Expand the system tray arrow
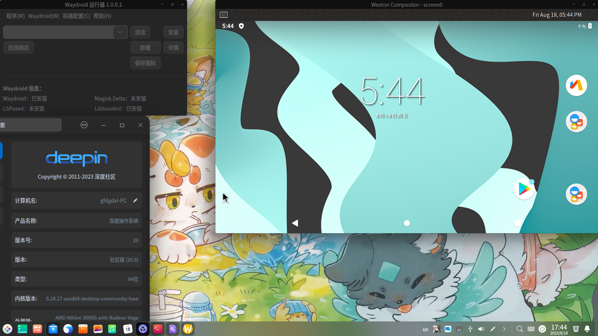 (x=504, y=329)
